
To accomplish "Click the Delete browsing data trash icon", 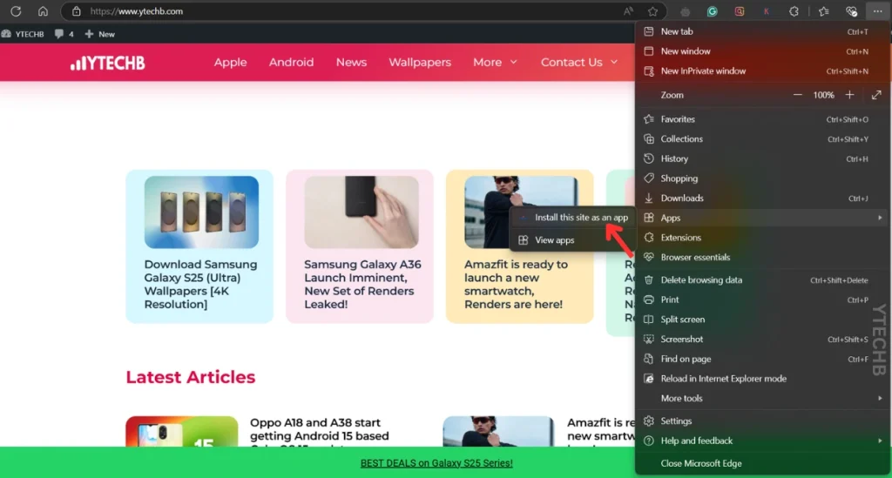I will tap(648, 279).
